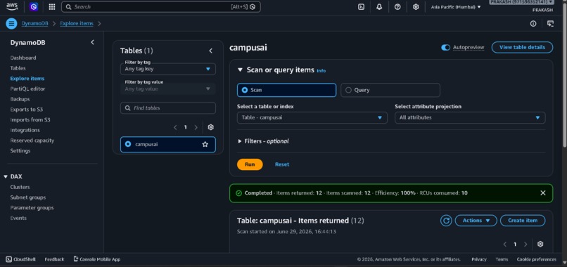Screen dimensions: 567x267
Task: Open Exports to S3 in navigation
Action: (x=27, y=109)
